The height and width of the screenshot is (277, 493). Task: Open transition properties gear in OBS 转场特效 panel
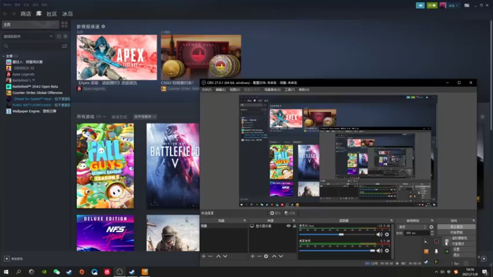click(x=431, y=227)
